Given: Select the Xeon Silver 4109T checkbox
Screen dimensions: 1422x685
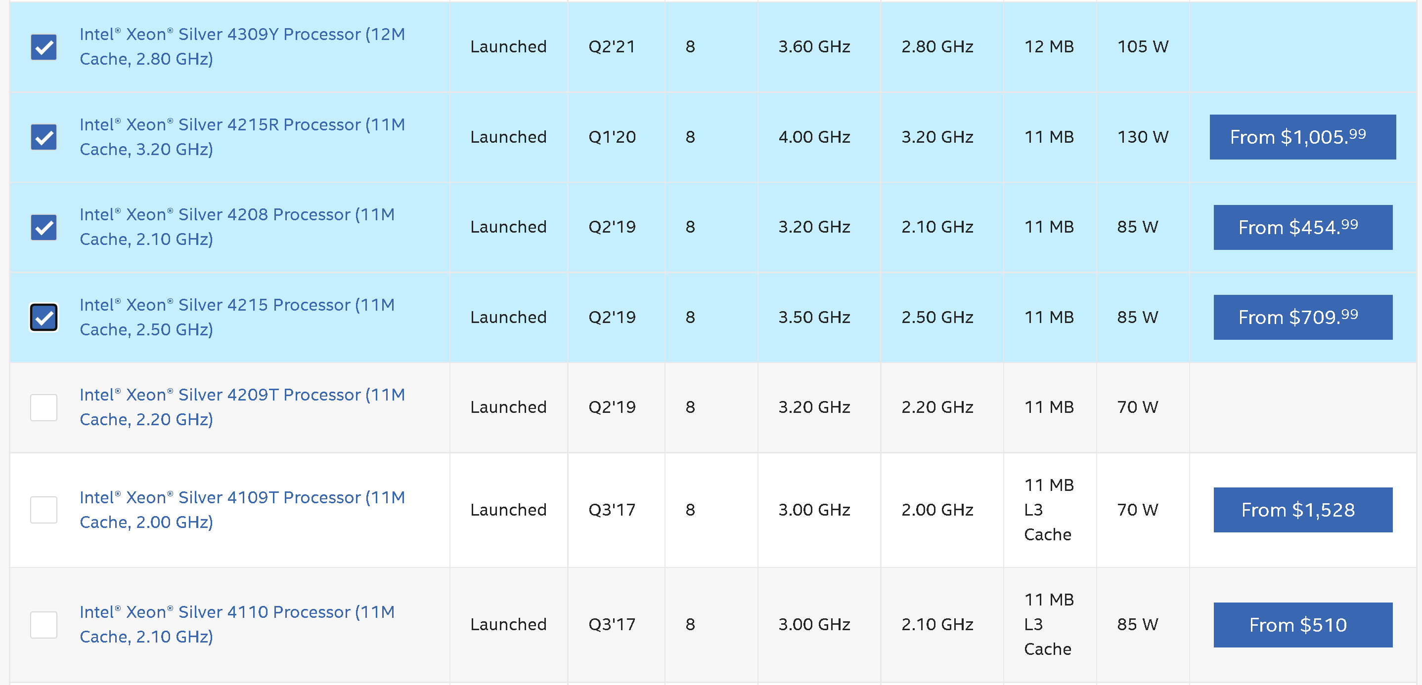Looking at the screenshot, I should tap(44, 510).
